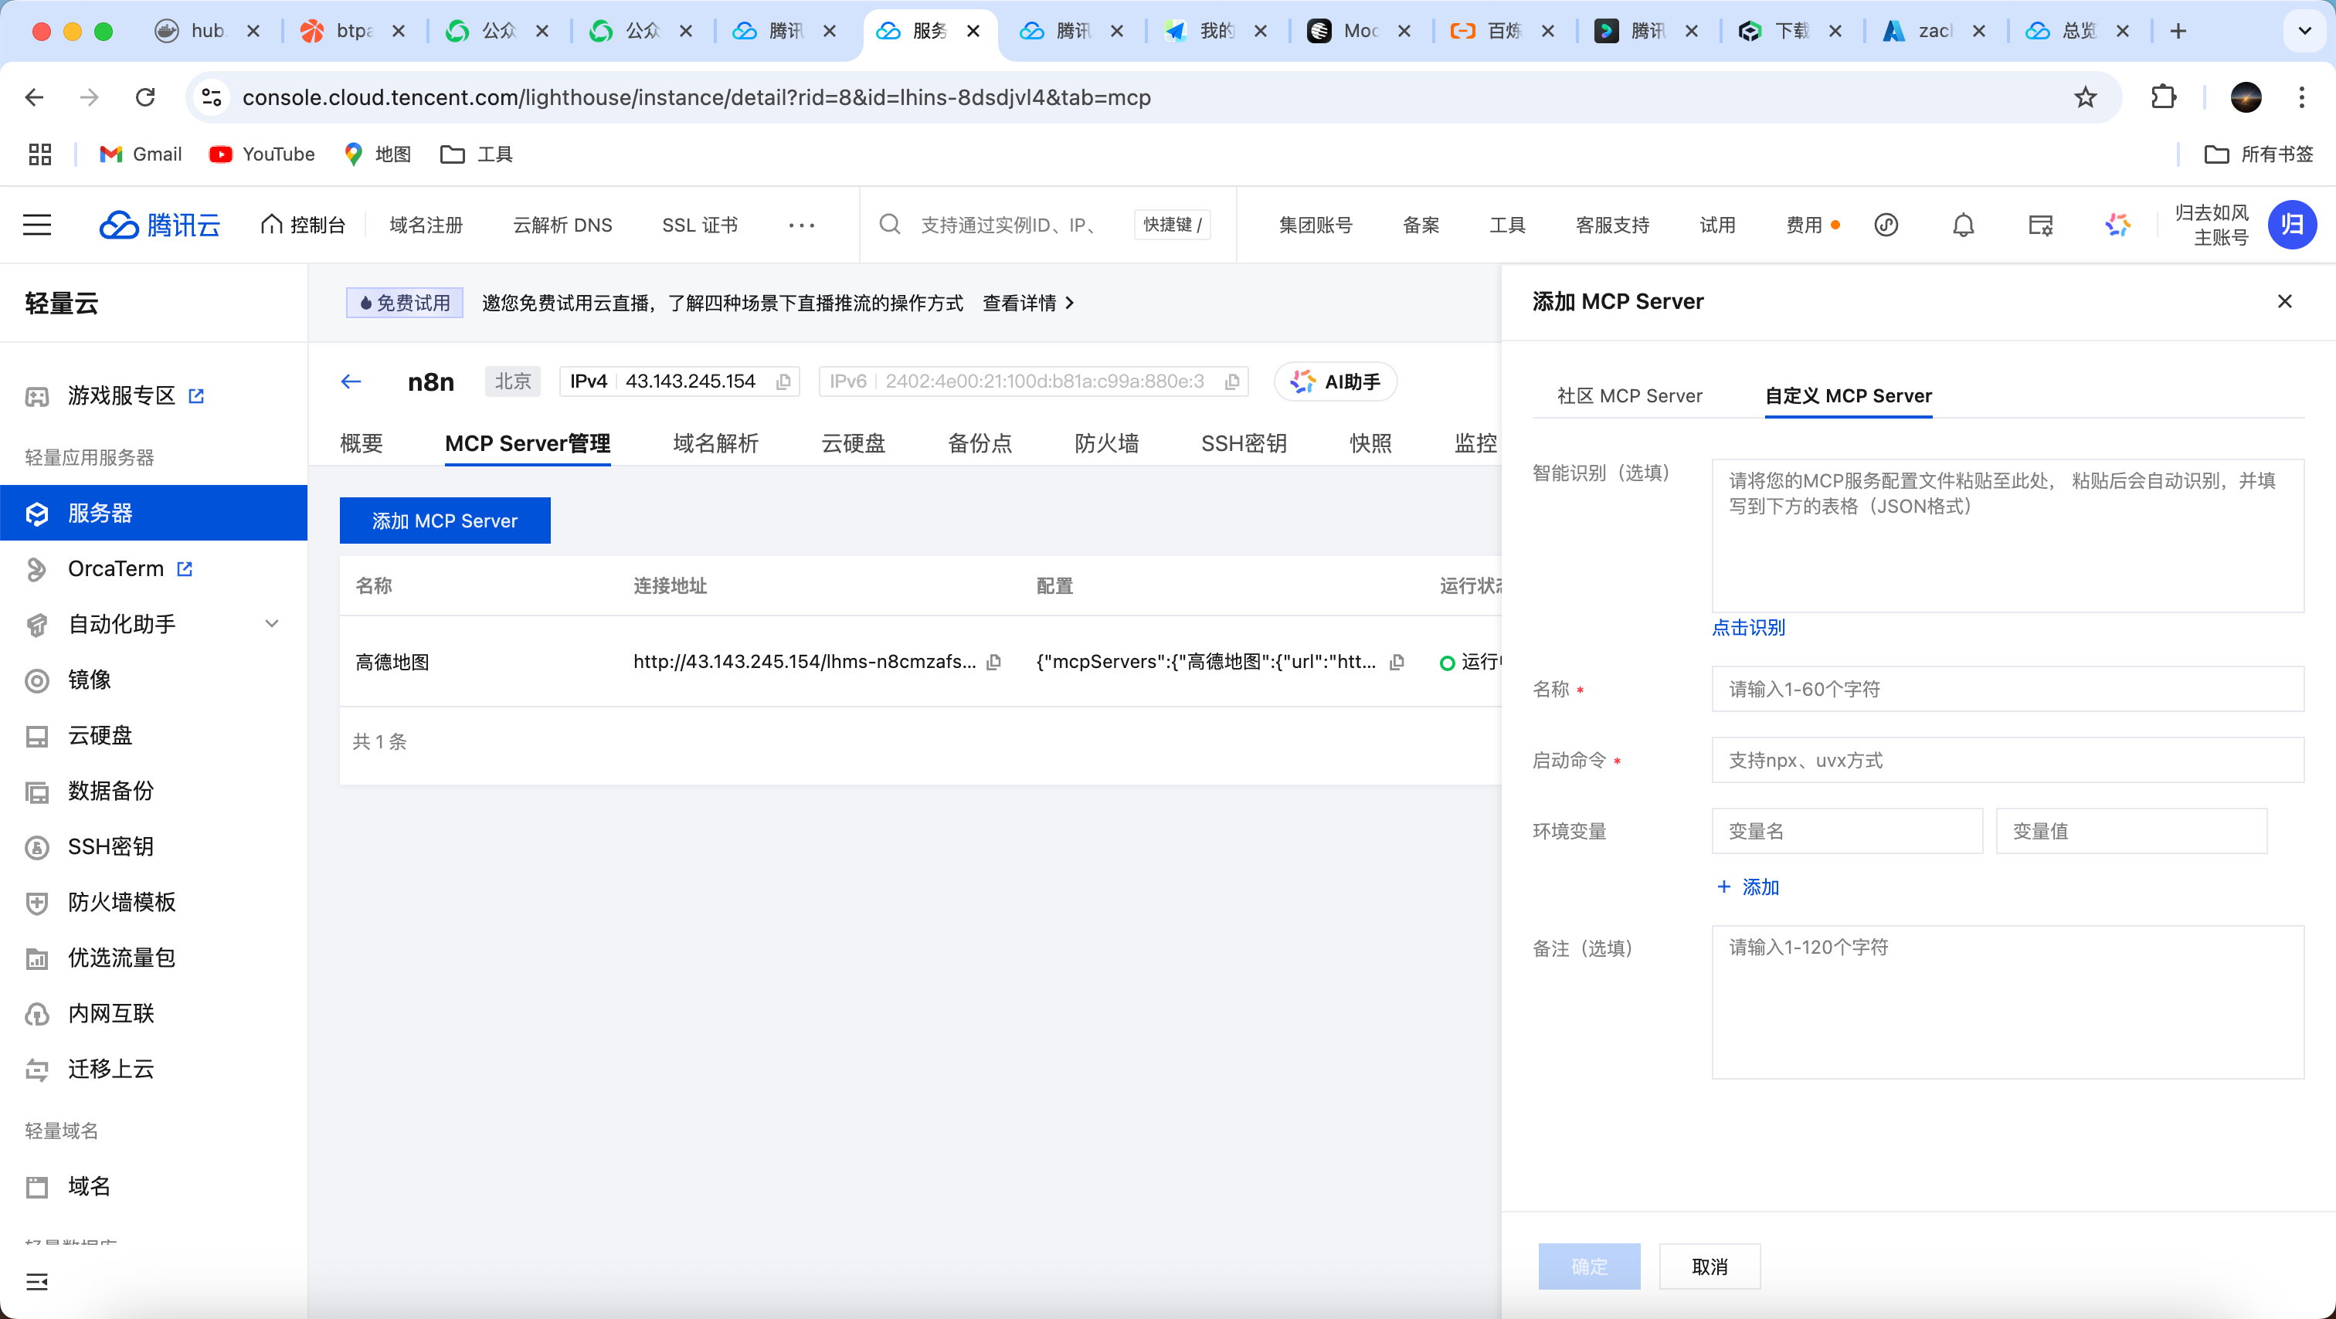Select 自定义 MCP Server tab

pos(1848,395)
